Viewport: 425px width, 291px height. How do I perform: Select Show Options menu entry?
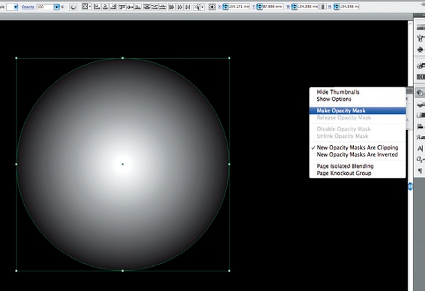[334, 99]
